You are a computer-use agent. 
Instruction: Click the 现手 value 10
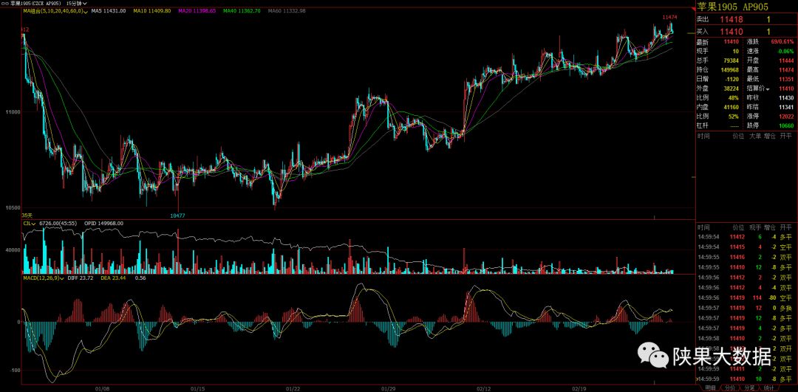click(x=736, y=51)
